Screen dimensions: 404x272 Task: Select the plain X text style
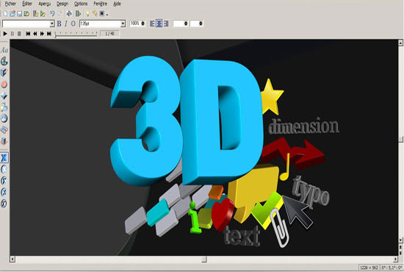tap(4, 158)
